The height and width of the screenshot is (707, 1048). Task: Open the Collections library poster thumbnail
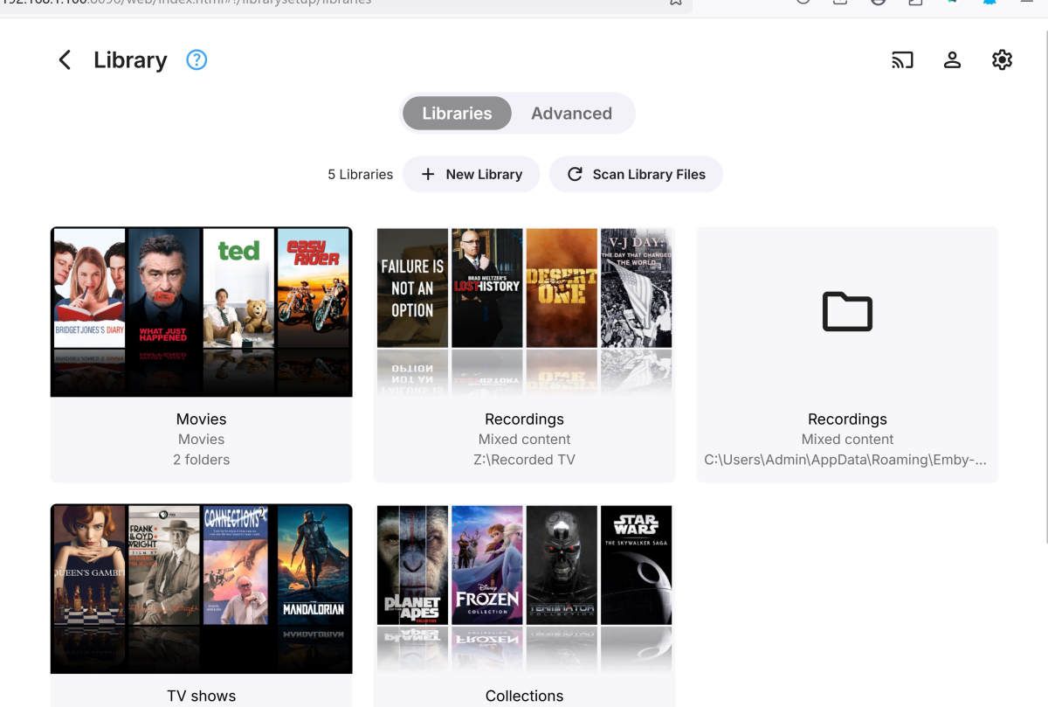click(x=524, y=589)
